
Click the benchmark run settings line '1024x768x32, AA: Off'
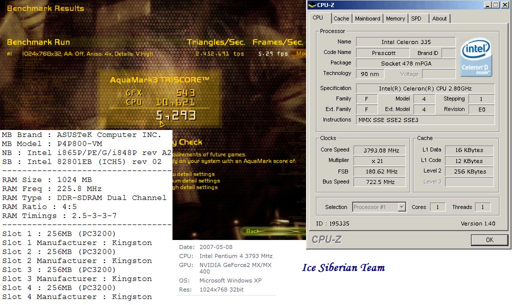[x=87, y=54]
